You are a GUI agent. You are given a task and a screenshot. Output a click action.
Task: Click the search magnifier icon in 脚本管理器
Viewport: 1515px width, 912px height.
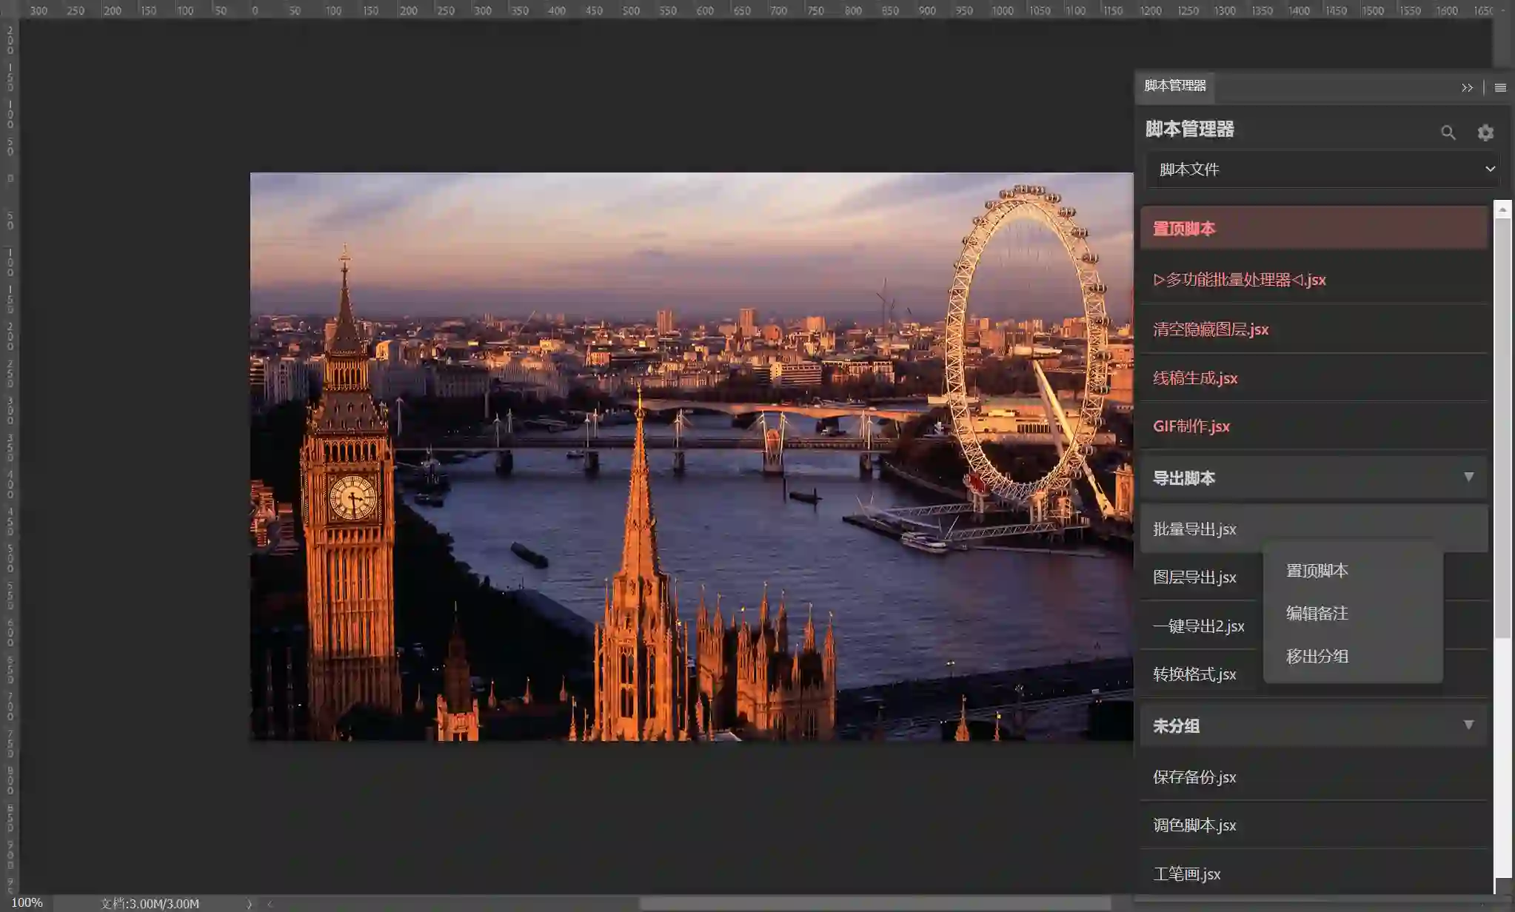1448,133
